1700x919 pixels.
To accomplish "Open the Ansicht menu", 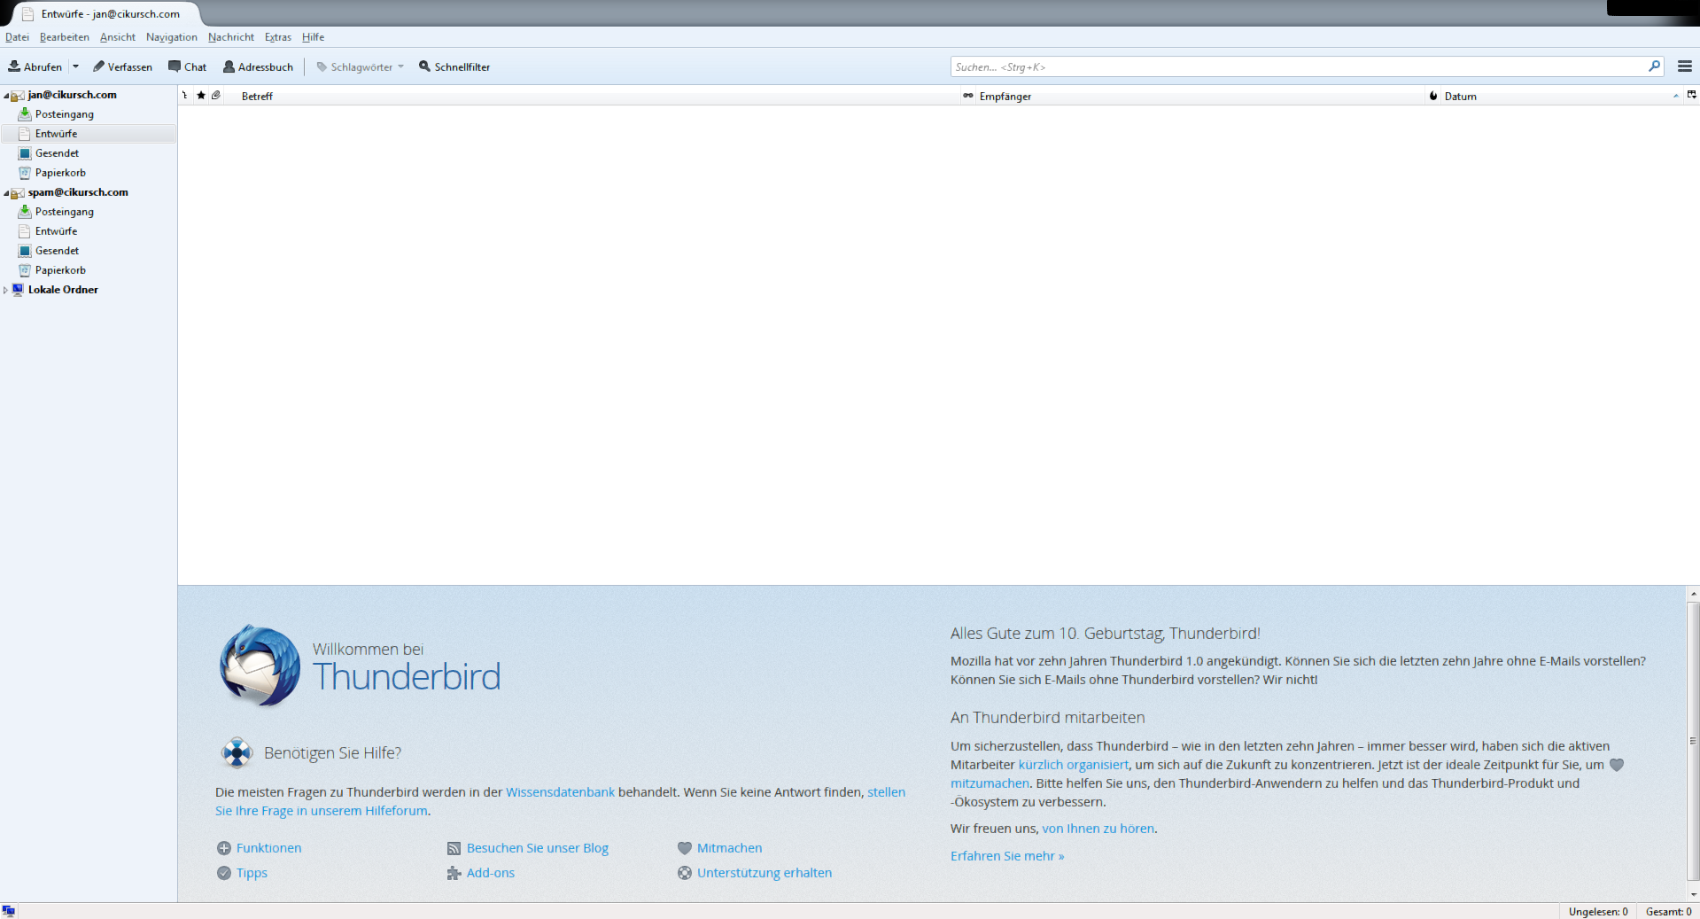I will (118, 37).
